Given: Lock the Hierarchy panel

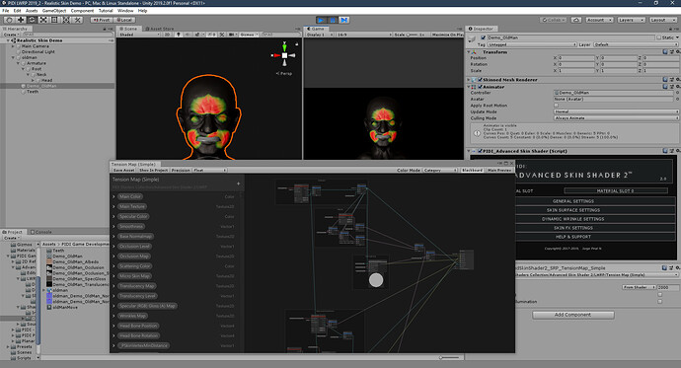Looking at the screenshot, I should coord(105,29).
